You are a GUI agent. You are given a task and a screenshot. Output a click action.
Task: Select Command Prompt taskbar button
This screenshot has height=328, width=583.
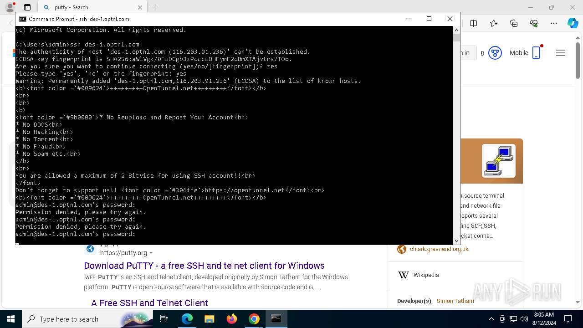[276, 319]
